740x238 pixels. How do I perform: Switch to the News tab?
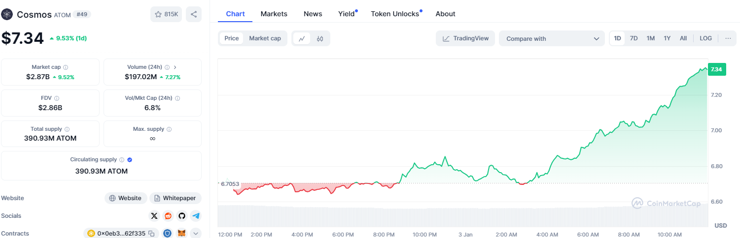[x=313, y=14]
